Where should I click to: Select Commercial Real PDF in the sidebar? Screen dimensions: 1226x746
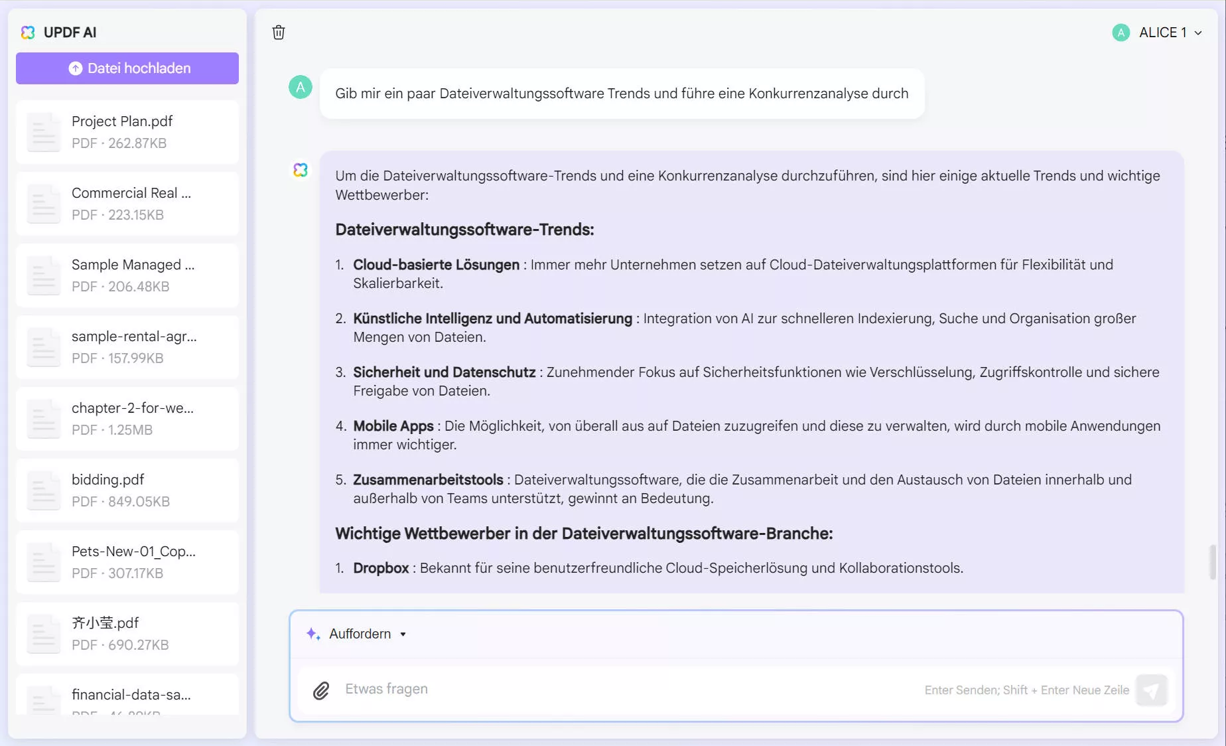click(x=127, y=203)
